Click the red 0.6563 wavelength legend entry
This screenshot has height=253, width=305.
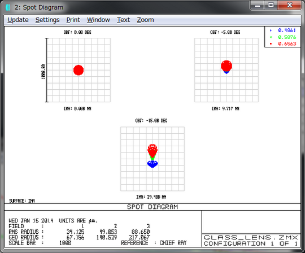(x=283, y=43)
